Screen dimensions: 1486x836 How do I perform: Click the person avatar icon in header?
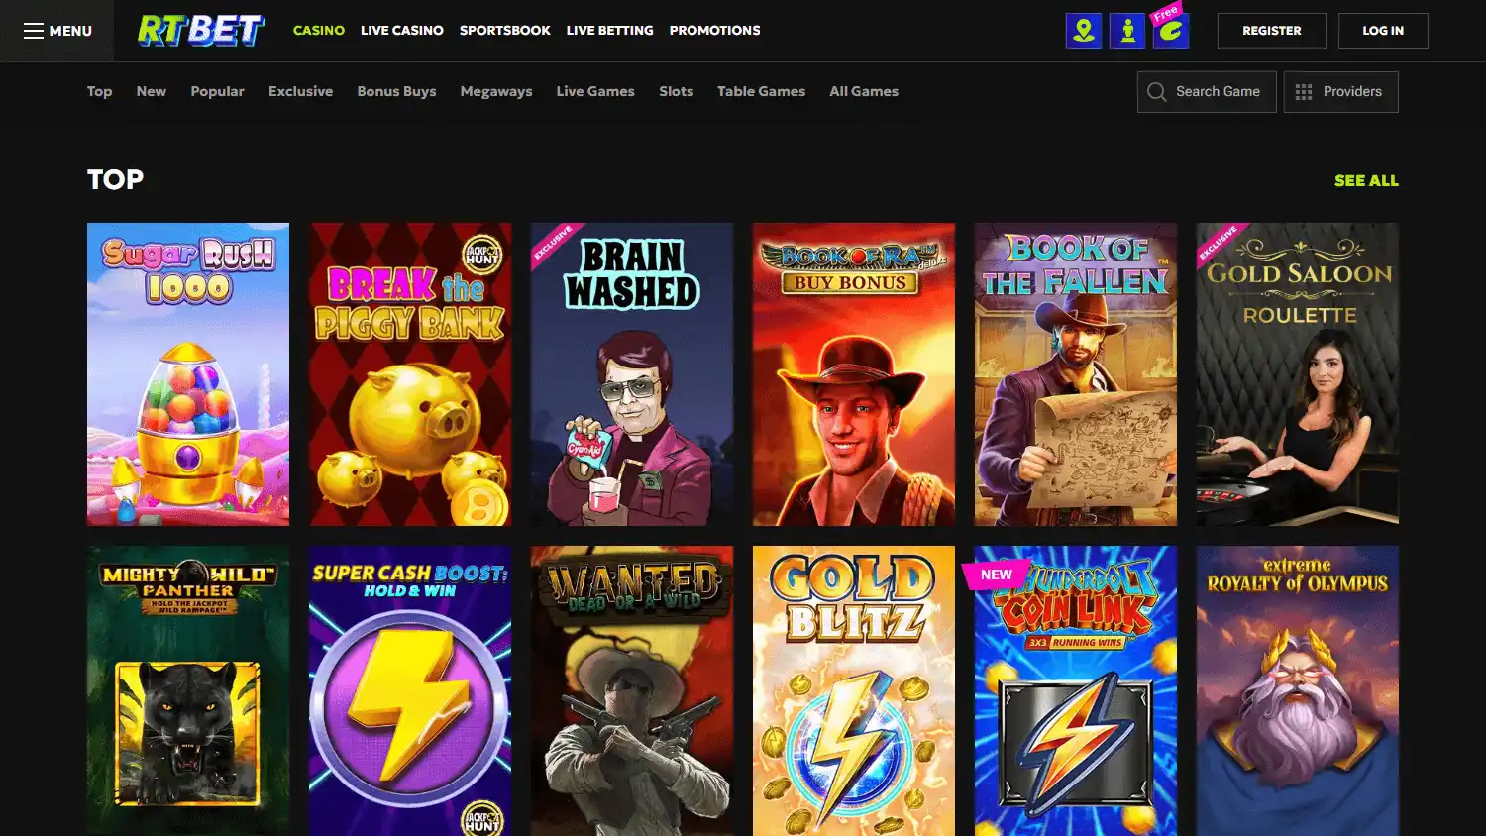click(x=1126, y=31)
